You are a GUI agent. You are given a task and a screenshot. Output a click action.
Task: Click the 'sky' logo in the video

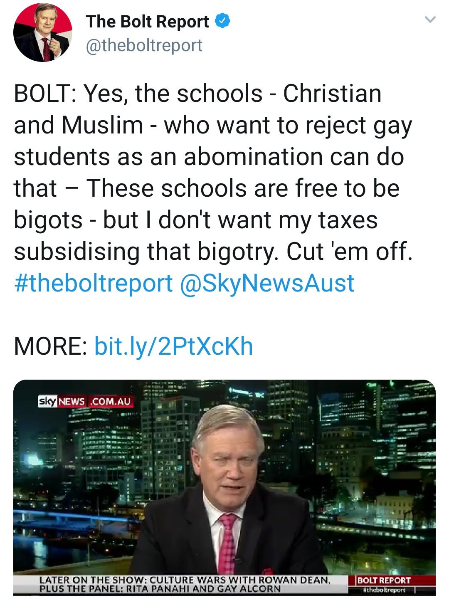(x=47, y=401)
